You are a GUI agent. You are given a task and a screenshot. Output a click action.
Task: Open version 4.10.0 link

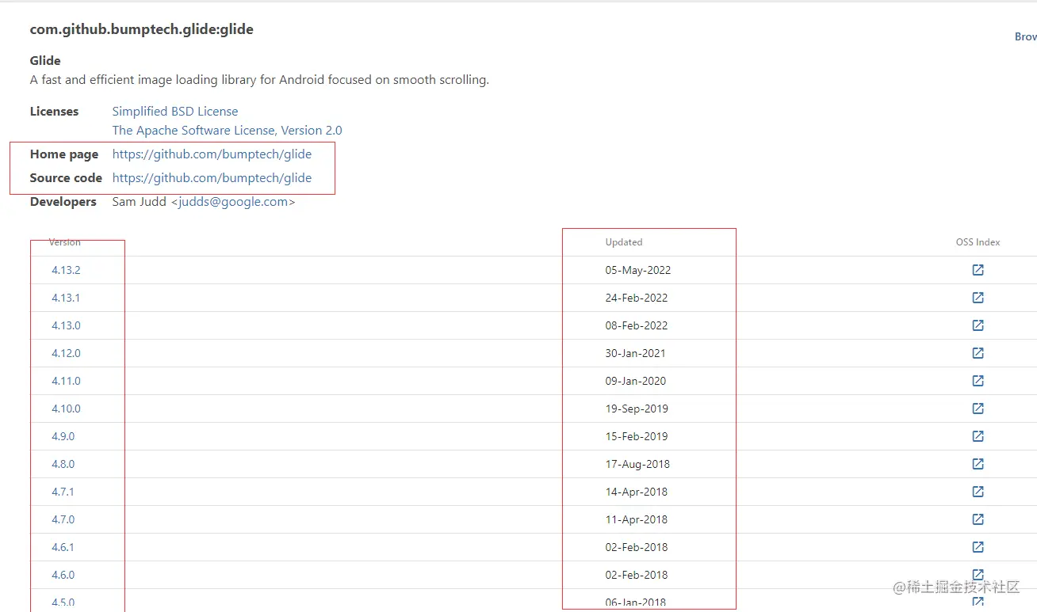point(66,409)
